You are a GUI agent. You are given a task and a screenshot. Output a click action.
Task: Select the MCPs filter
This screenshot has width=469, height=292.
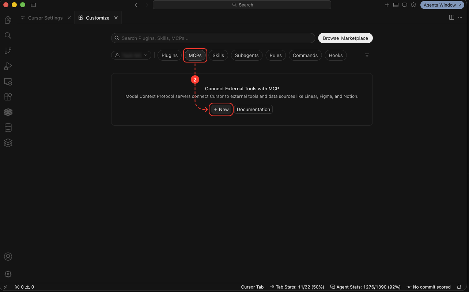[x=195, y=55]
